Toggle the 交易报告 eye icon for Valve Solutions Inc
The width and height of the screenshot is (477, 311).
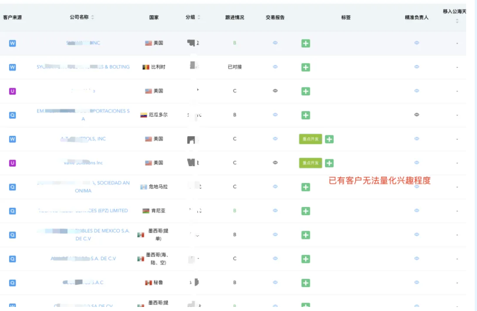tap(275, 163)
